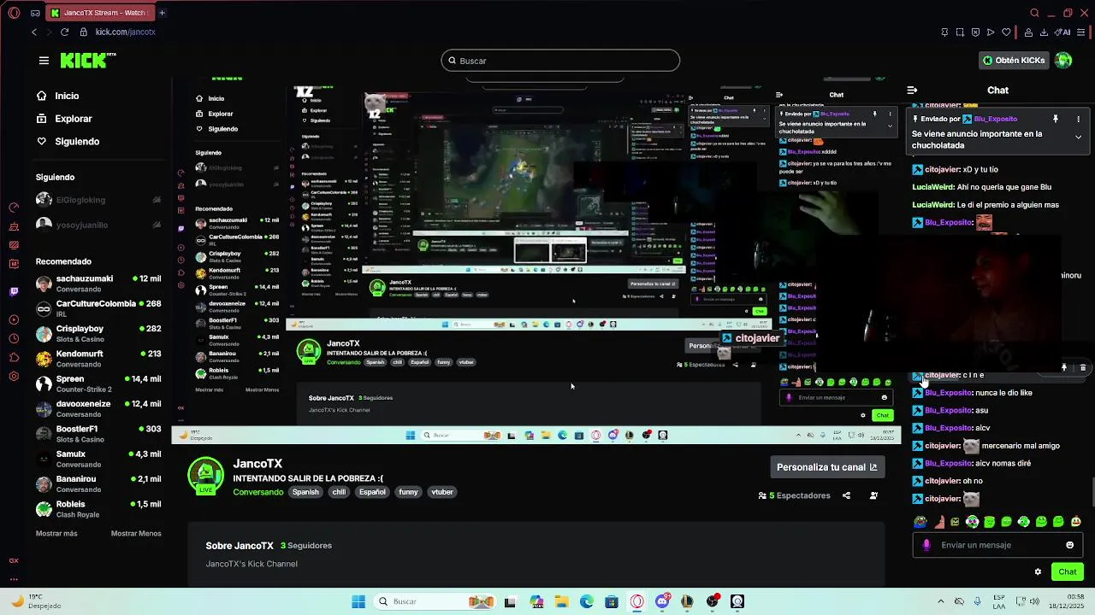Reload the page in Opera
Screen dimensions: 1095x615
click(x=64, y=32)
